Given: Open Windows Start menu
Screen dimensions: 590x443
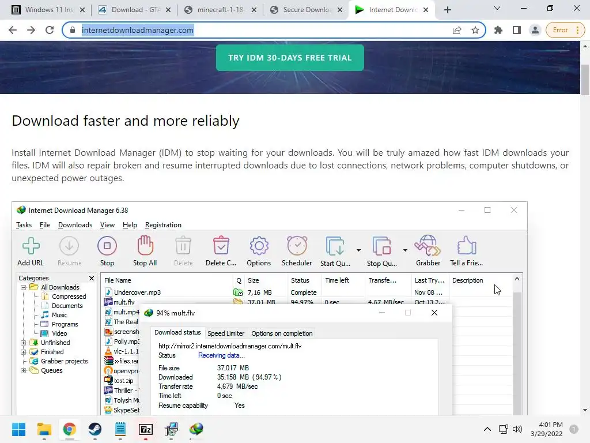Looking at the screenshot, I should click(18, 429).
